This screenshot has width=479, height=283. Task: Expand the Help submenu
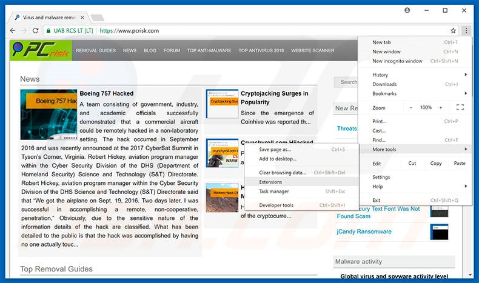415,186
